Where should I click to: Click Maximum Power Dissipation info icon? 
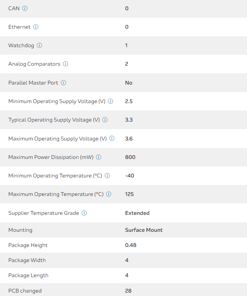pyautogui.click(x=99, y=157)
